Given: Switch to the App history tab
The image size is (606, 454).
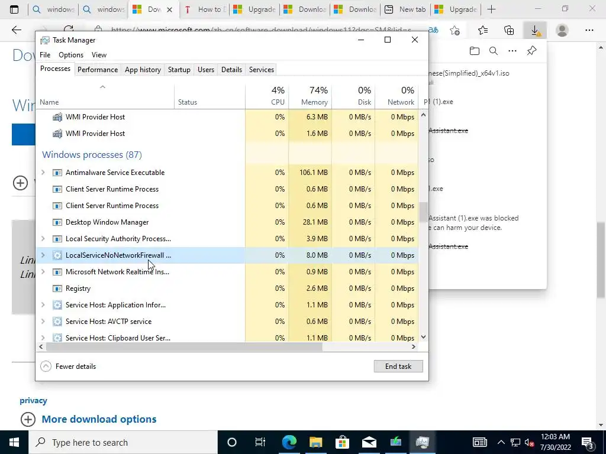Looking at the screenshot, I should pyautogui.click(x=143, y=70).
